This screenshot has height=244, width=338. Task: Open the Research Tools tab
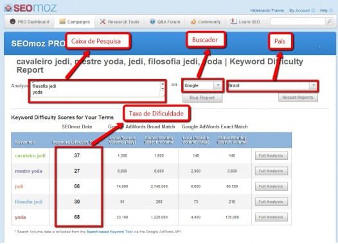coord(120,22)
